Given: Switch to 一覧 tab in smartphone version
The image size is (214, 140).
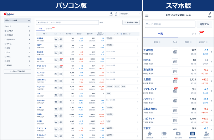Looking at the screenshot, I should 160,34.
